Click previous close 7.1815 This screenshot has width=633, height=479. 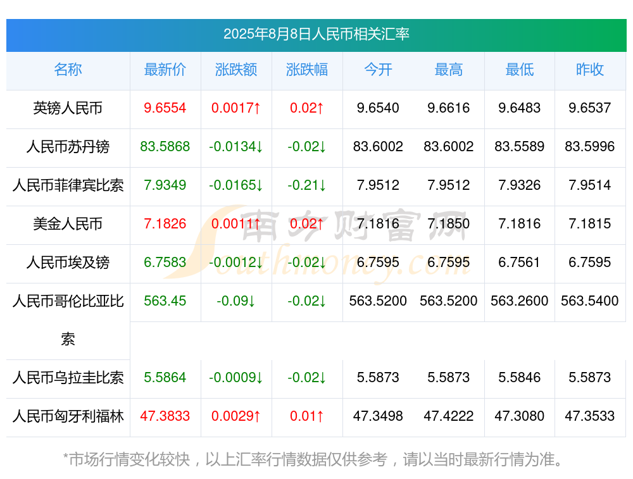590,223
